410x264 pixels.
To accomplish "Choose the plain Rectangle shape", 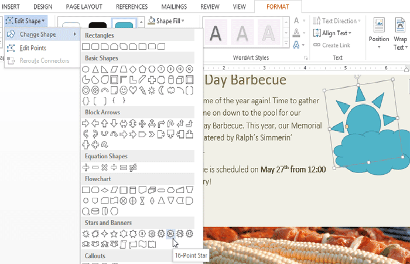I will click(86, 46).
